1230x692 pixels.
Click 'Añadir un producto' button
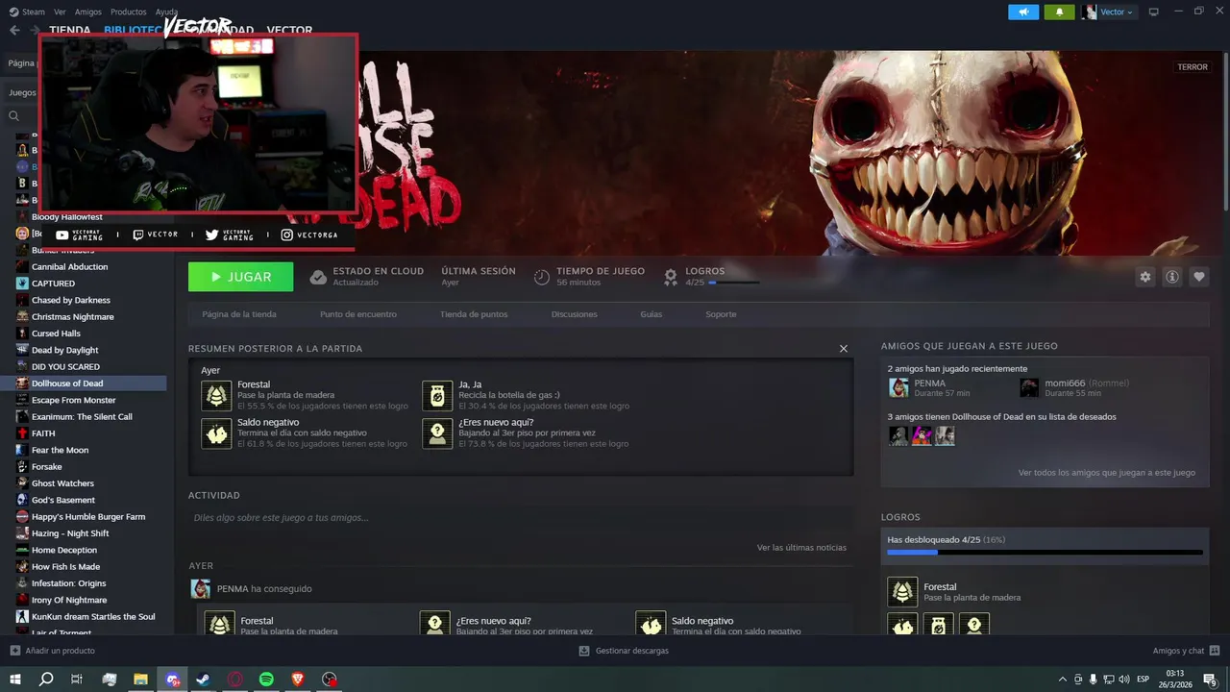pos(52,651)
